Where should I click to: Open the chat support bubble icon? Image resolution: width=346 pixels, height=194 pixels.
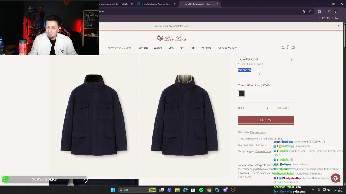(x=335, y=178)
